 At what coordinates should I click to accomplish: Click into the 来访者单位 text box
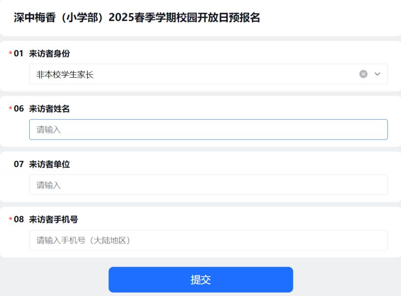pos(208,185)
